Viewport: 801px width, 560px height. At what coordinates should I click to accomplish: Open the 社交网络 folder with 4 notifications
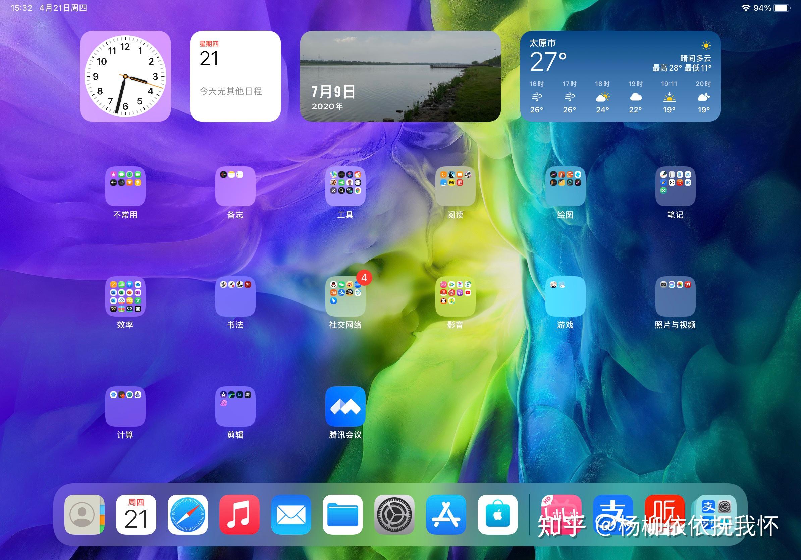point(345,297)
